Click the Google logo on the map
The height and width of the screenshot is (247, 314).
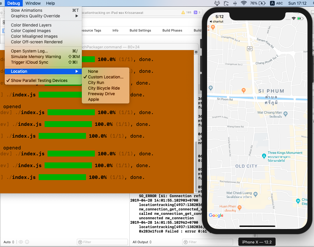click(x=216, y=215)
